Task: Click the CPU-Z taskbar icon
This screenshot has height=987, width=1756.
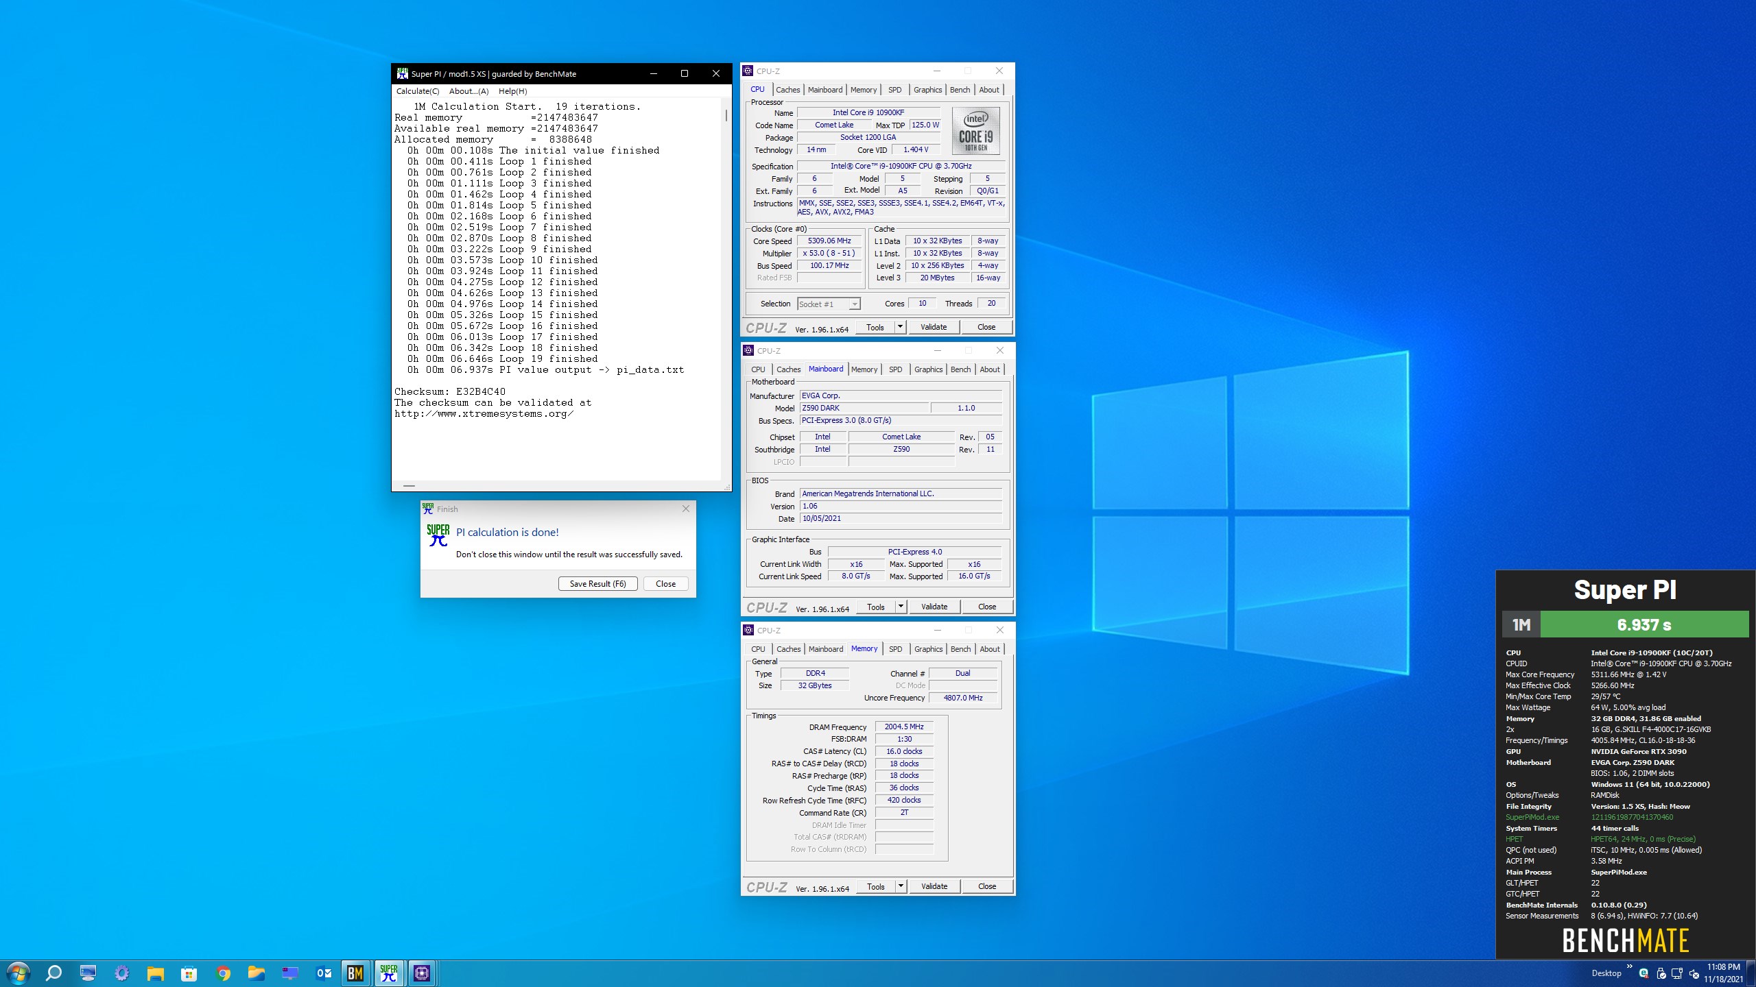Action: click(x=422, y=973)
